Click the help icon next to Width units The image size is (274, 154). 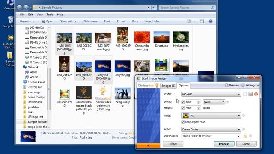227,102
